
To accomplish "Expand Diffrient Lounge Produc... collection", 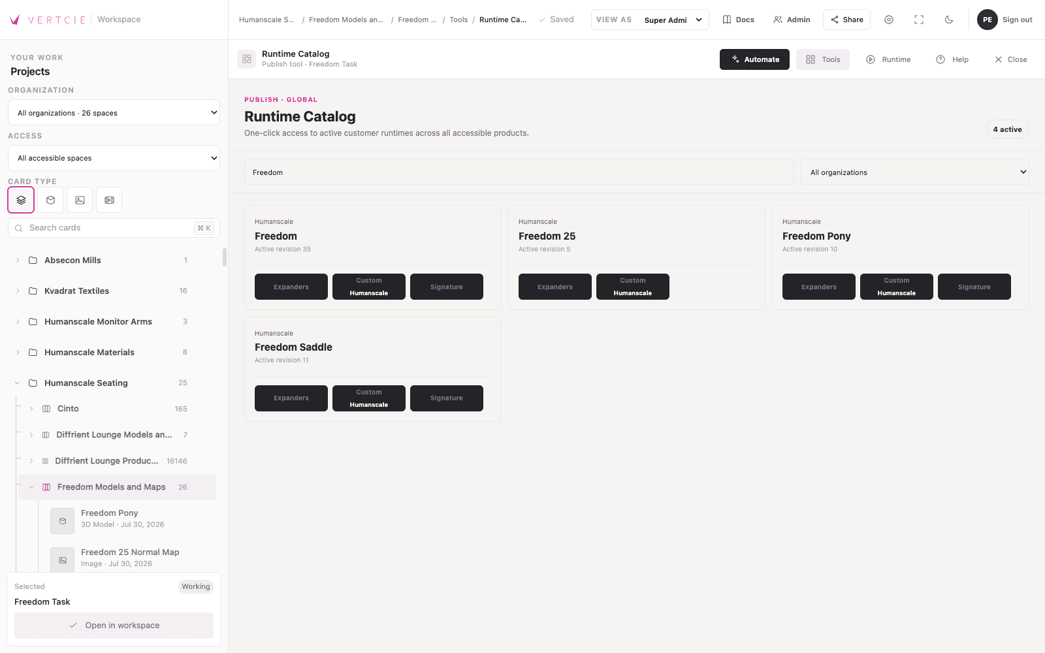I will tap(31, 461).
